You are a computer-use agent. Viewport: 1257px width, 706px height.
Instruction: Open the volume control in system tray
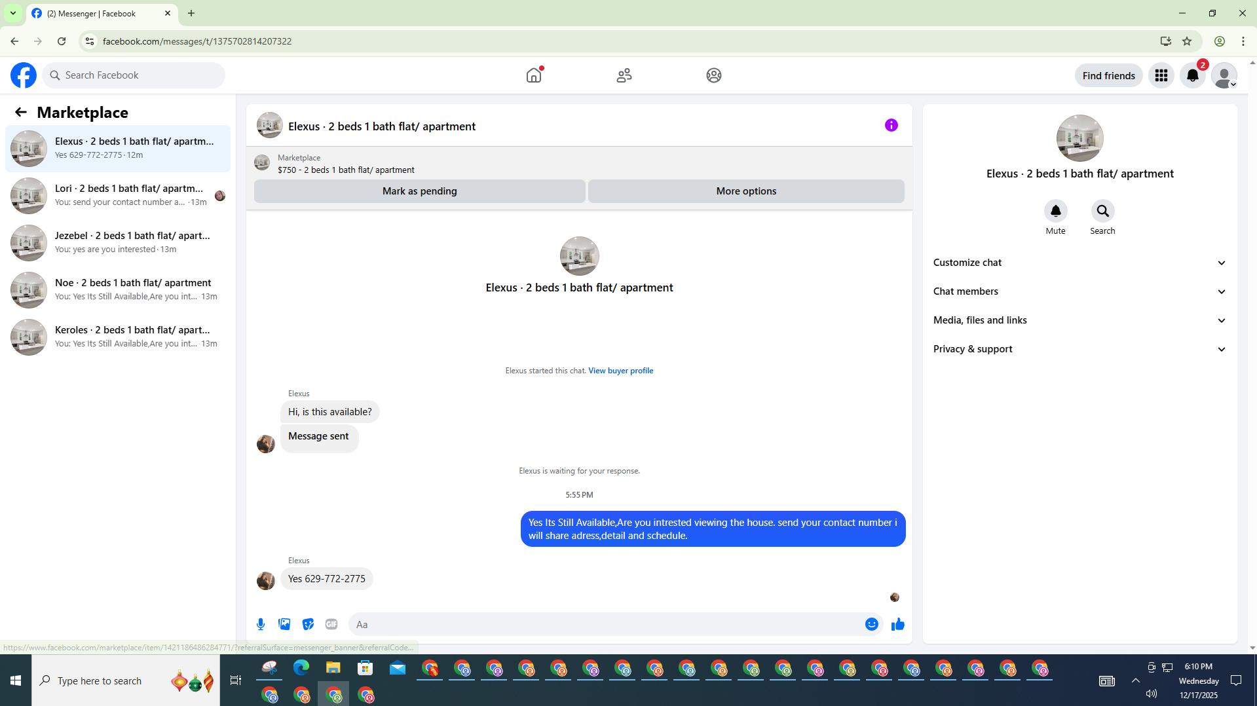tap(1152, 694)
